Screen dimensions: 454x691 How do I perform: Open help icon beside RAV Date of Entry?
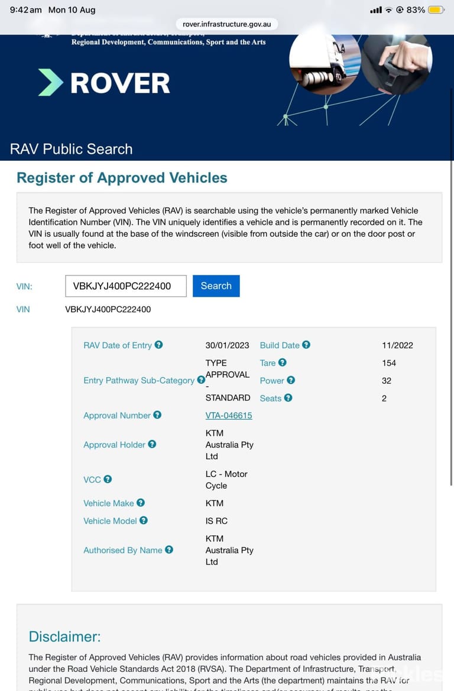(x=158, y=345)
